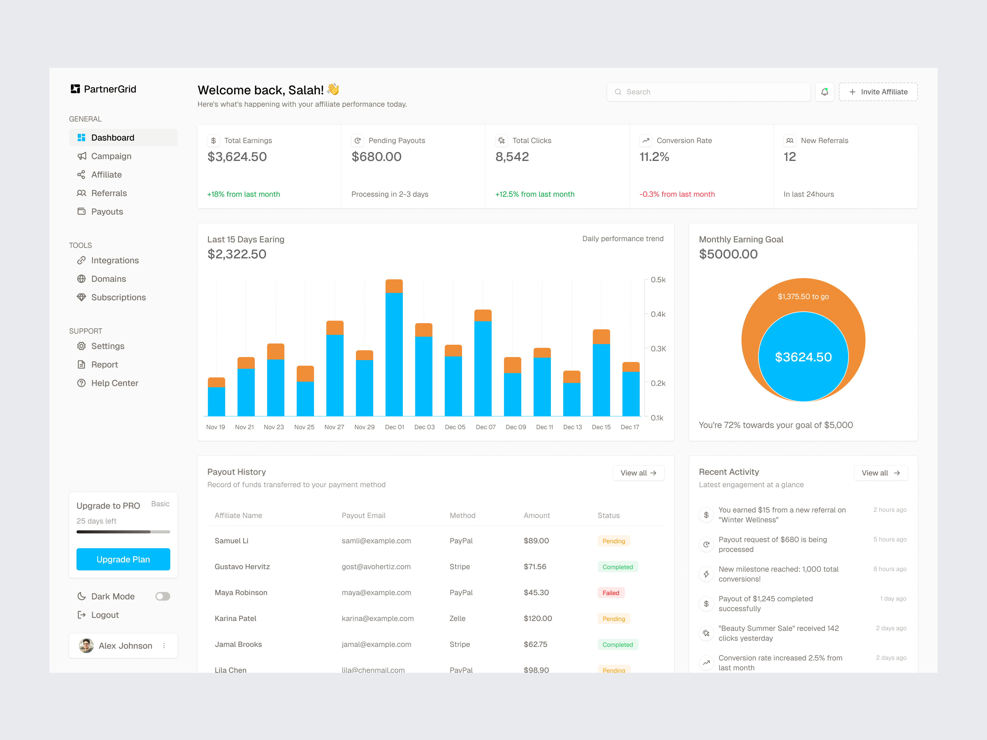Select the Domains globe icon

pyautogui.click(x=82, y=279)
